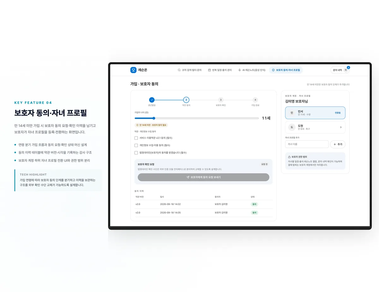Image resolution: width=379 pixels, height=292 pixels.
Task: Click the lock icon beside 보호자 권한 범위
Action: (x=289, y=157)
